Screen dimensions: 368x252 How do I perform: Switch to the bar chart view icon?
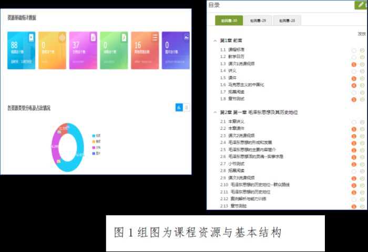pos(179,107)
